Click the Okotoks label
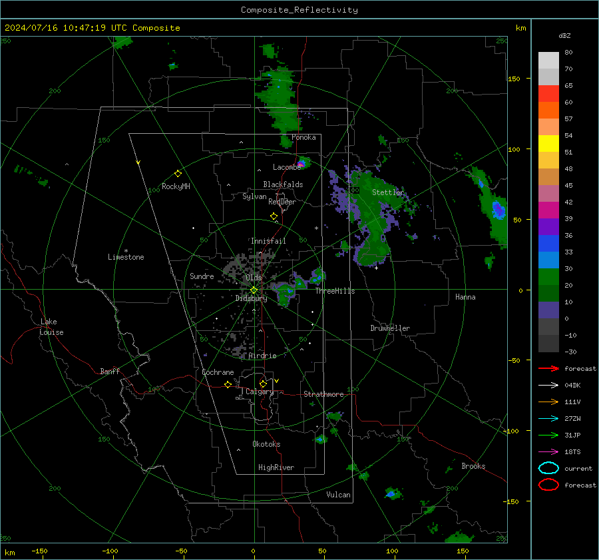 266,444
